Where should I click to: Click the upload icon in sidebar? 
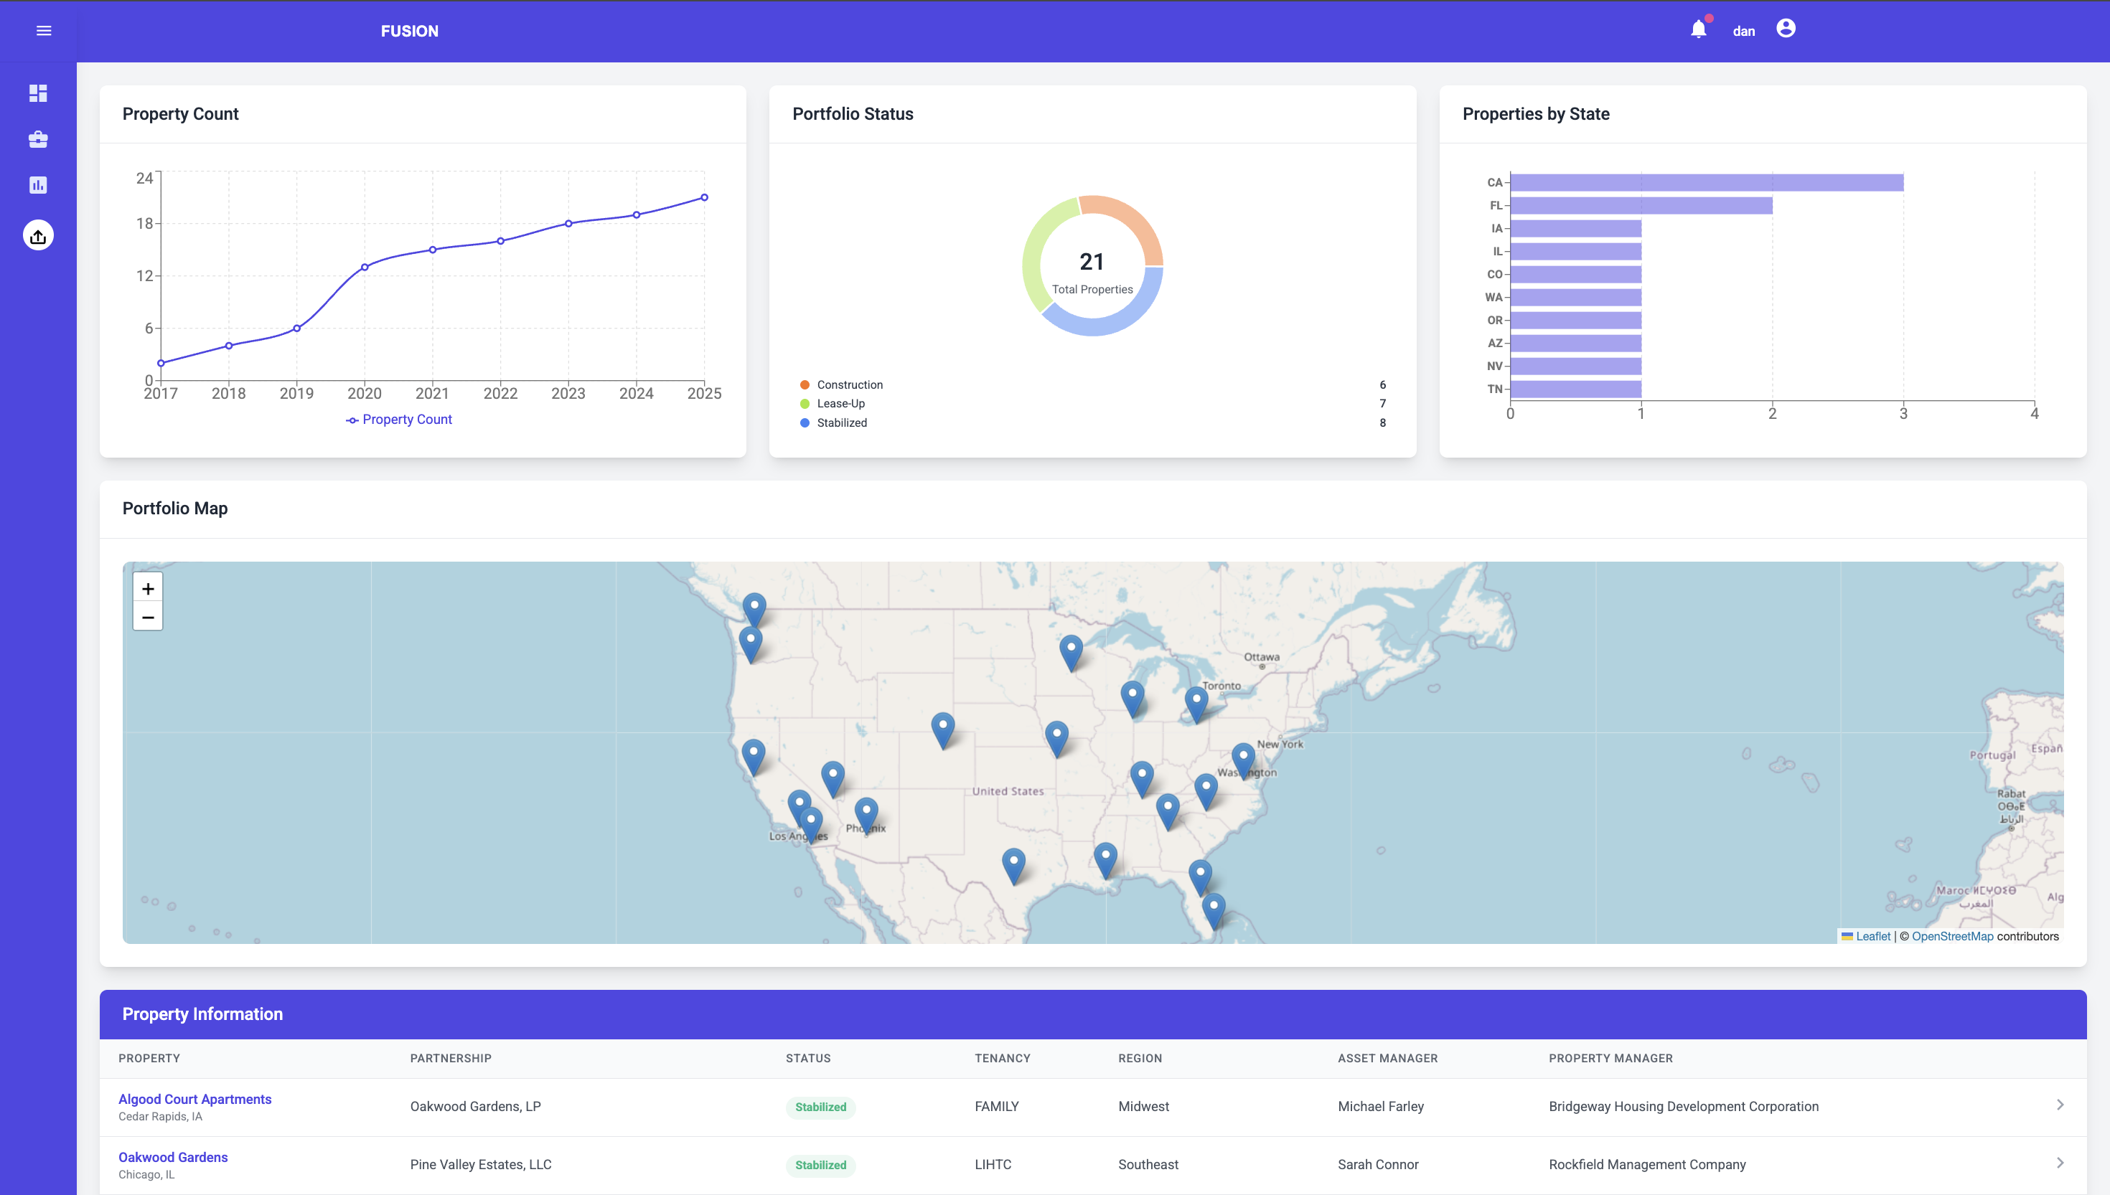(38, 237)
